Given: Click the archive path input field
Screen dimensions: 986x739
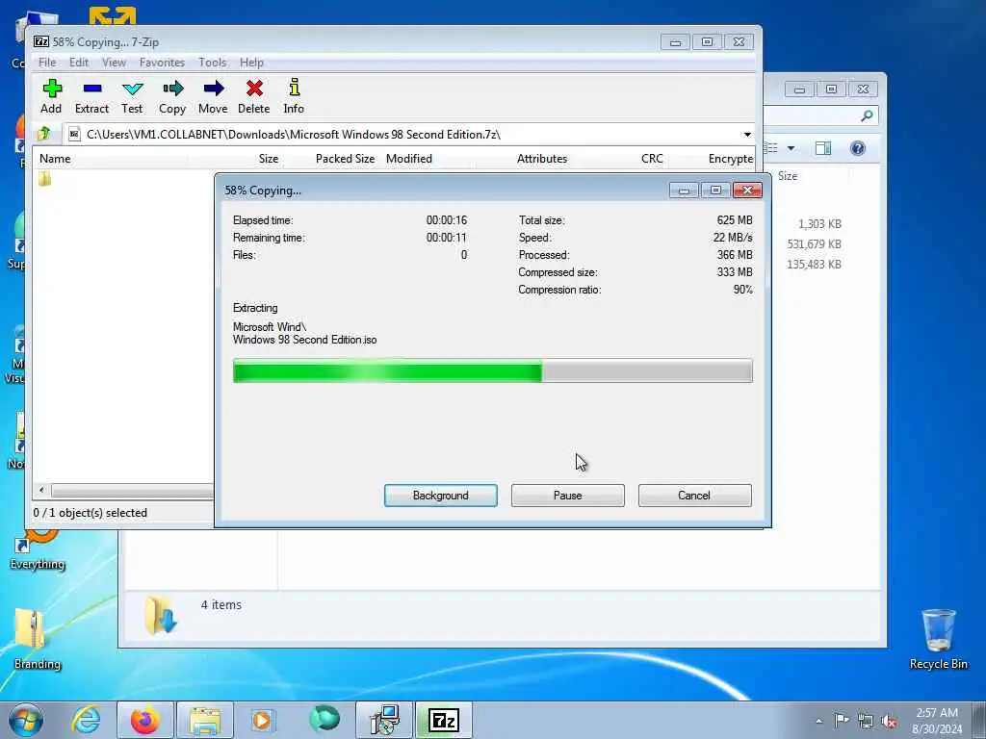Looking at the screenshot, I should tap(402, 135).
